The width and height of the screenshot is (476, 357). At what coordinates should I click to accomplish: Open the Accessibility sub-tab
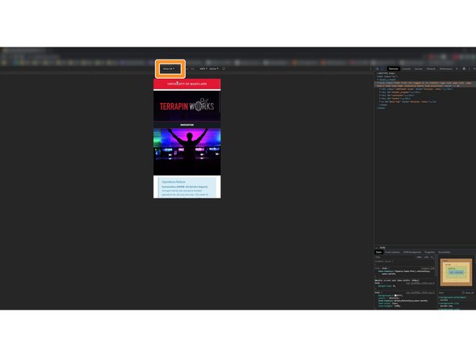pos(444,252)
